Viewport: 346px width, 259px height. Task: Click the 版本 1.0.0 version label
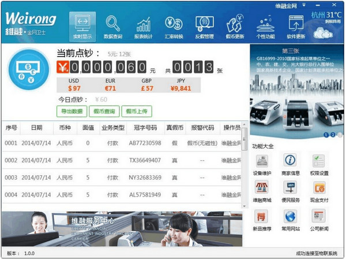pyautogui.click(x=21, y=253)
